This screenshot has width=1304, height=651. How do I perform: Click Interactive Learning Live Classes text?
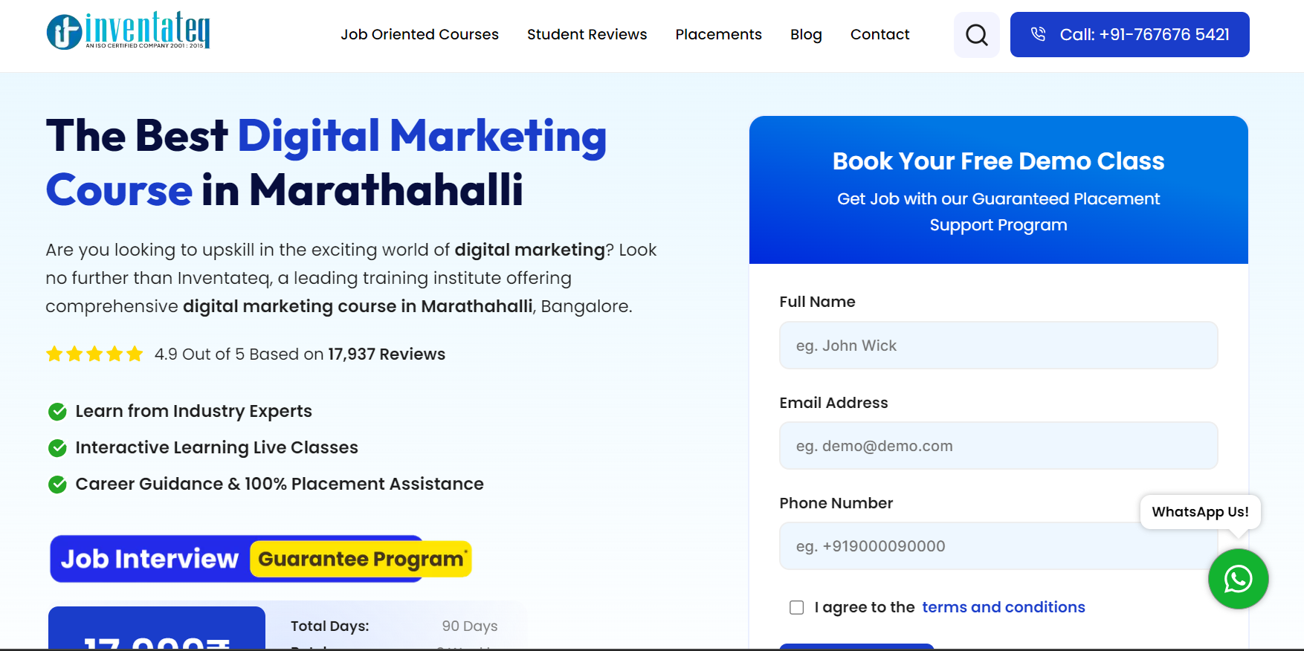coord(216,447)
